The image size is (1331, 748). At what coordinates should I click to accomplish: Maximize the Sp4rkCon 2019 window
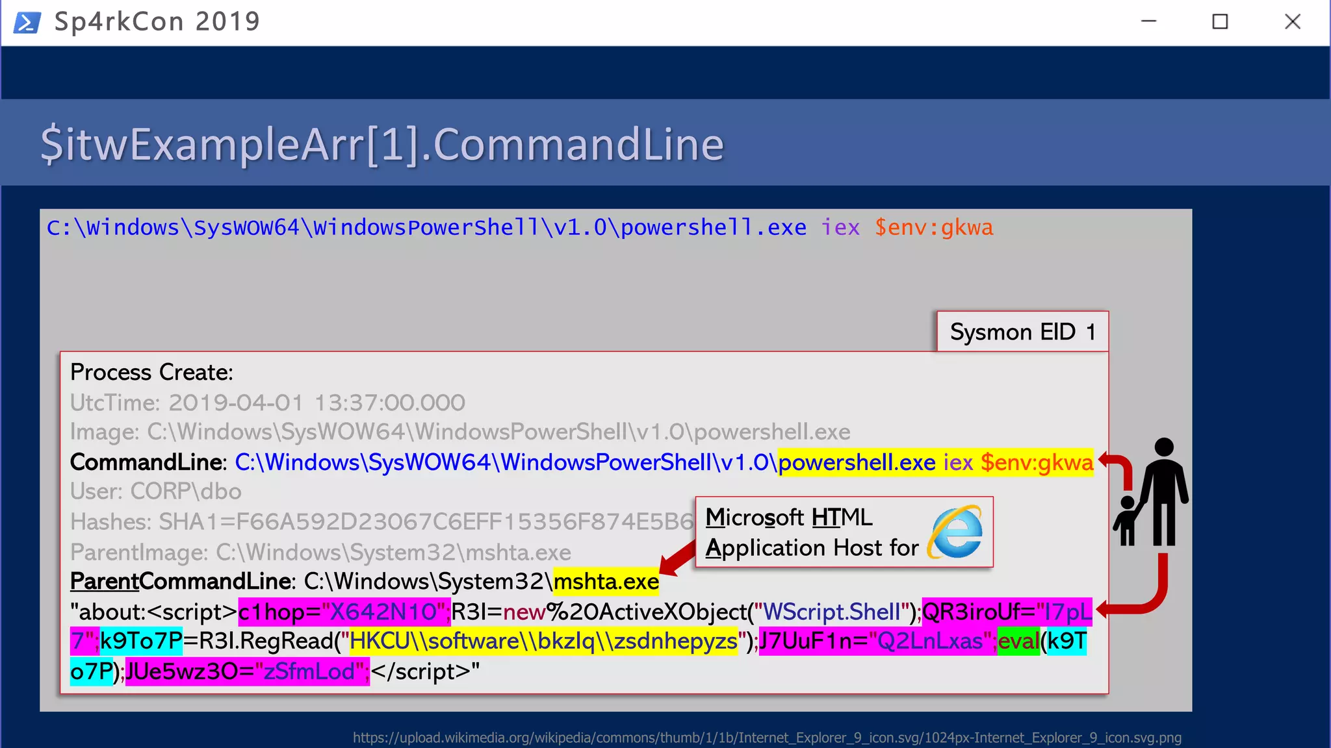(x=1221, y=21)
